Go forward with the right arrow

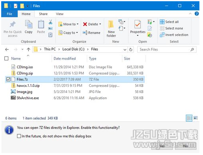pyautogui.click(x=15, y=50)
